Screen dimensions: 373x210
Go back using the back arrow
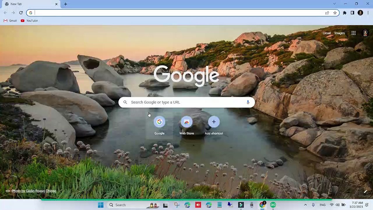click(5, 13)
